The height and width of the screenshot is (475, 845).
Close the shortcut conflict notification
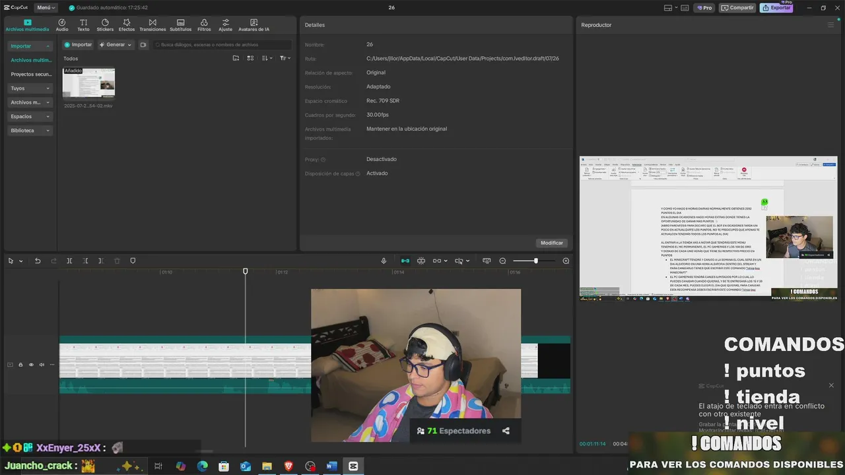[831, 385]
